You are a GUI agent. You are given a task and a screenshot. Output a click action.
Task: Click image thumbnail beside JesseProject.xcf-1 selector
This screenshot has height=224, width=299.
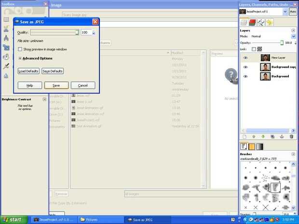(x=243, y=12)
